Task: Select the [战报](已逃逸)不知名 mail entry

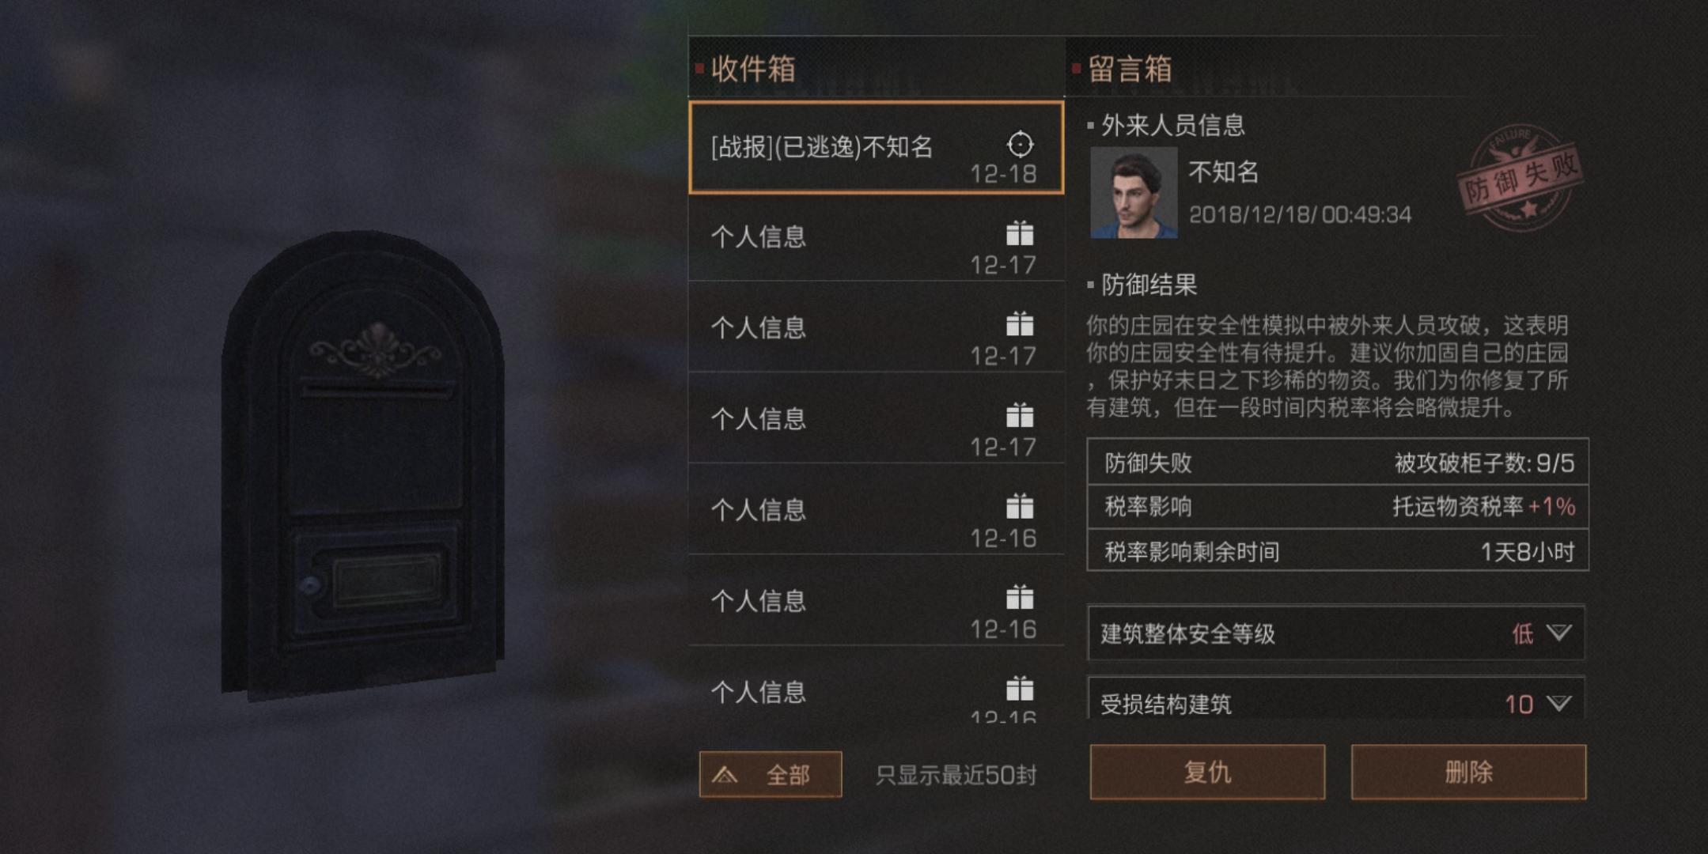Action: click(x=876, y=147)
